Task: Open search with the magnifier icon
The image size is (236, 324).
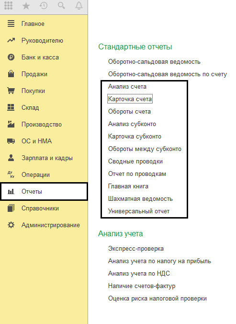Action: [x=61, y=6]
